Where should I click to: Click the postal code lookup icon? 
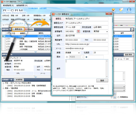[x=78, y=31]
